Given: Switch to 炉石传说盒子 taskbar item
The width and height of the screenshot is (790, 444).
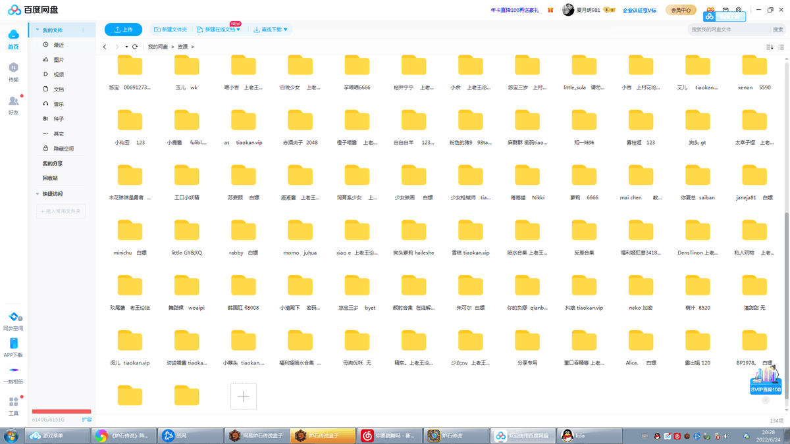Looking at the screenshot, I should [x=323, y=435].
